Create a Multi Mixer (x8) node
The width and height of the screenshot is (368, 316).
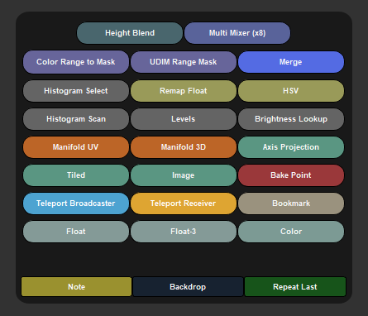click(237, 33)
